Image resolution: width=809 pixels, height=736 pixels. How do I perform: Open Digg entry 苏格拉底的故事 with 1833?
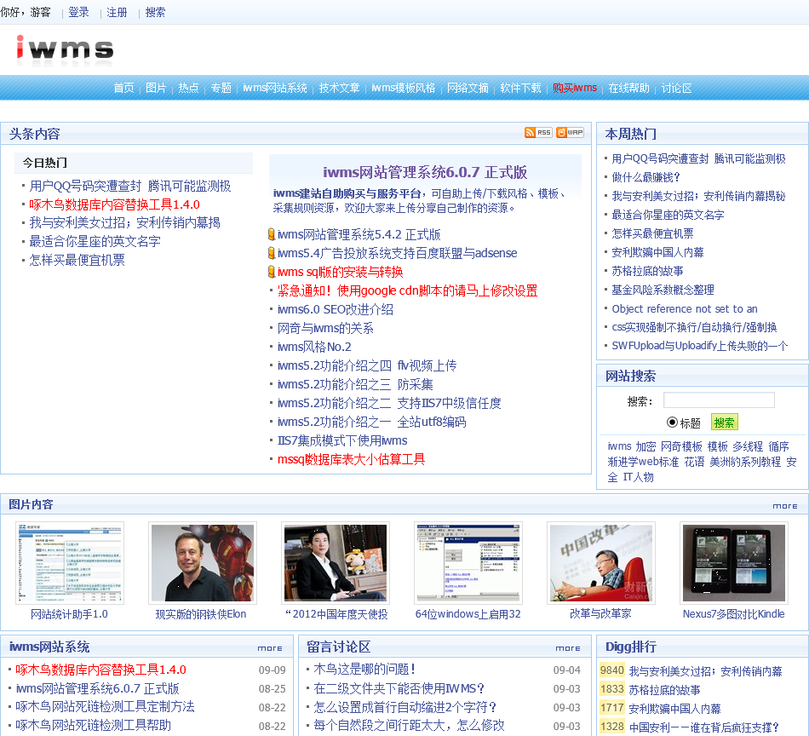(664, 690)
